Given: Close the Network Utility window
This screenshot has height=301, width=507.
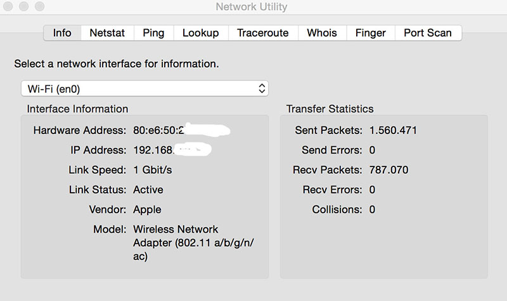Looking at the screenshot, I should point(9,7).
